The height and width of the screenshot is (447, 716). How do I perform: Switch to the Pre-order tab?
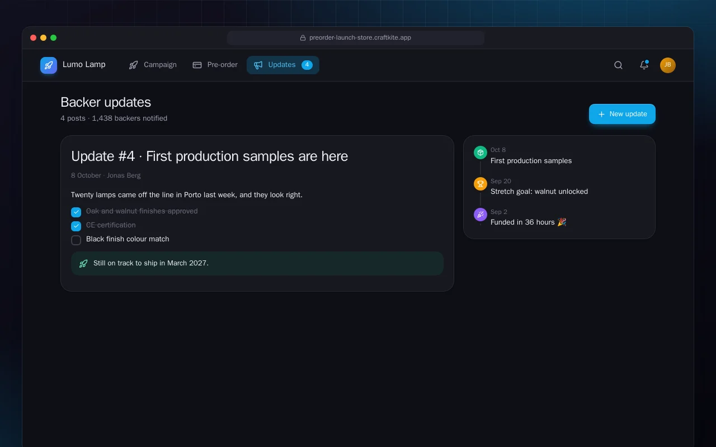click(x=215, y=65)
